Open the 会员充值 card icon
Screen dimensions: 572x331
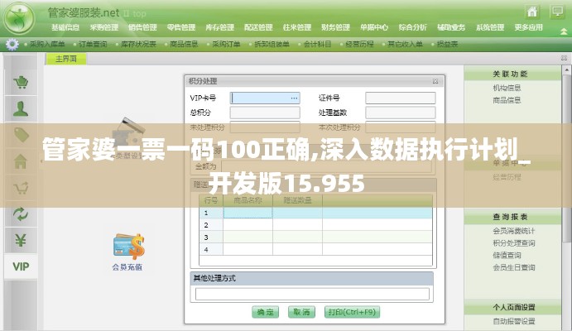point(127,247)
